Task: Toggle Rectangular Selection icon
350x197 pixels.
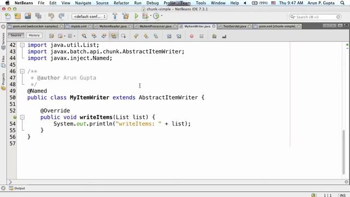Action: pyautogui.click(x=124, y=36)
